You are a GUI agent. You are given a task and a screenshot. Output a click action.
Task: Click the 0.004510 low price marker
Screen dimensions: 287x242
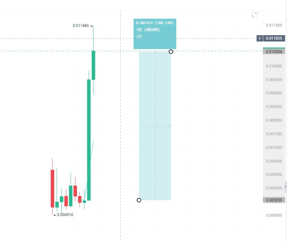pos(65,215)
